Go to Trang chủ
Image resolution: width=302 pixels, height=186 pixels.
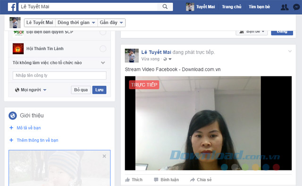tap(232, 7)
